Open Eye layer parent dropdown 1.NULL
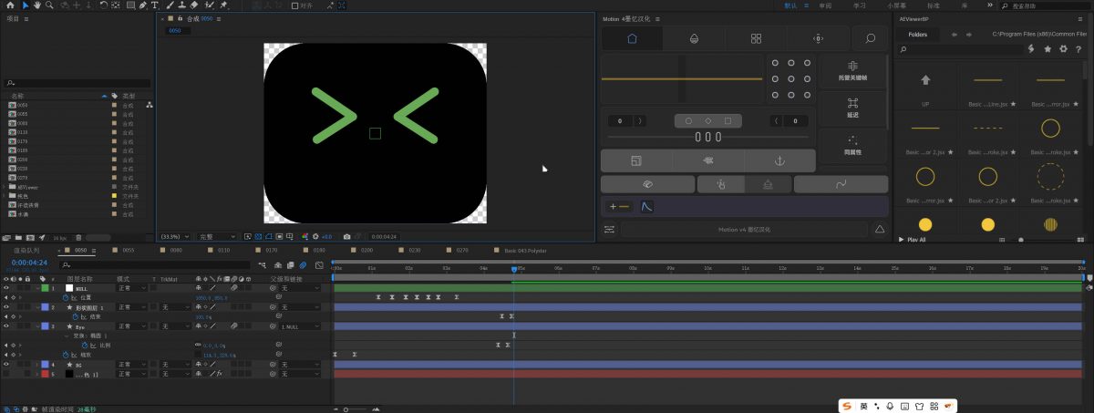This screenshot has width=1094, height=413. point(301,326)
